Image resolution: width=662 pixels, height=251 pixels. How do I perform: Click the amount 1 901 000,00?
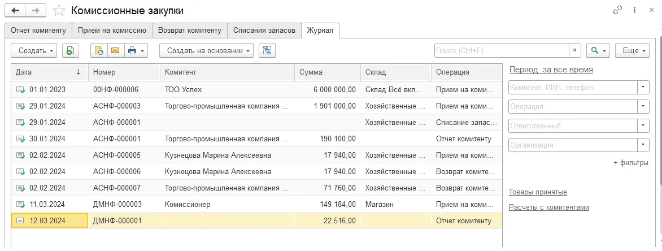point(335,106)
